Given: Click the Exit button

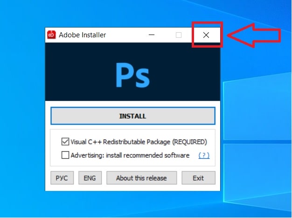Looking at the screenshot, I should click(x=198, y=178).
